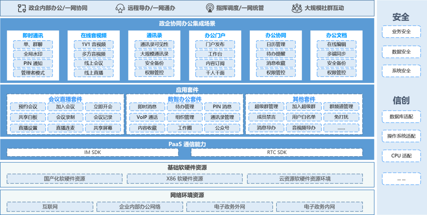Viewport: 427px width, 215px height.
Task: Click the 超级群管理 box
Action: click(x=266, y=107)
